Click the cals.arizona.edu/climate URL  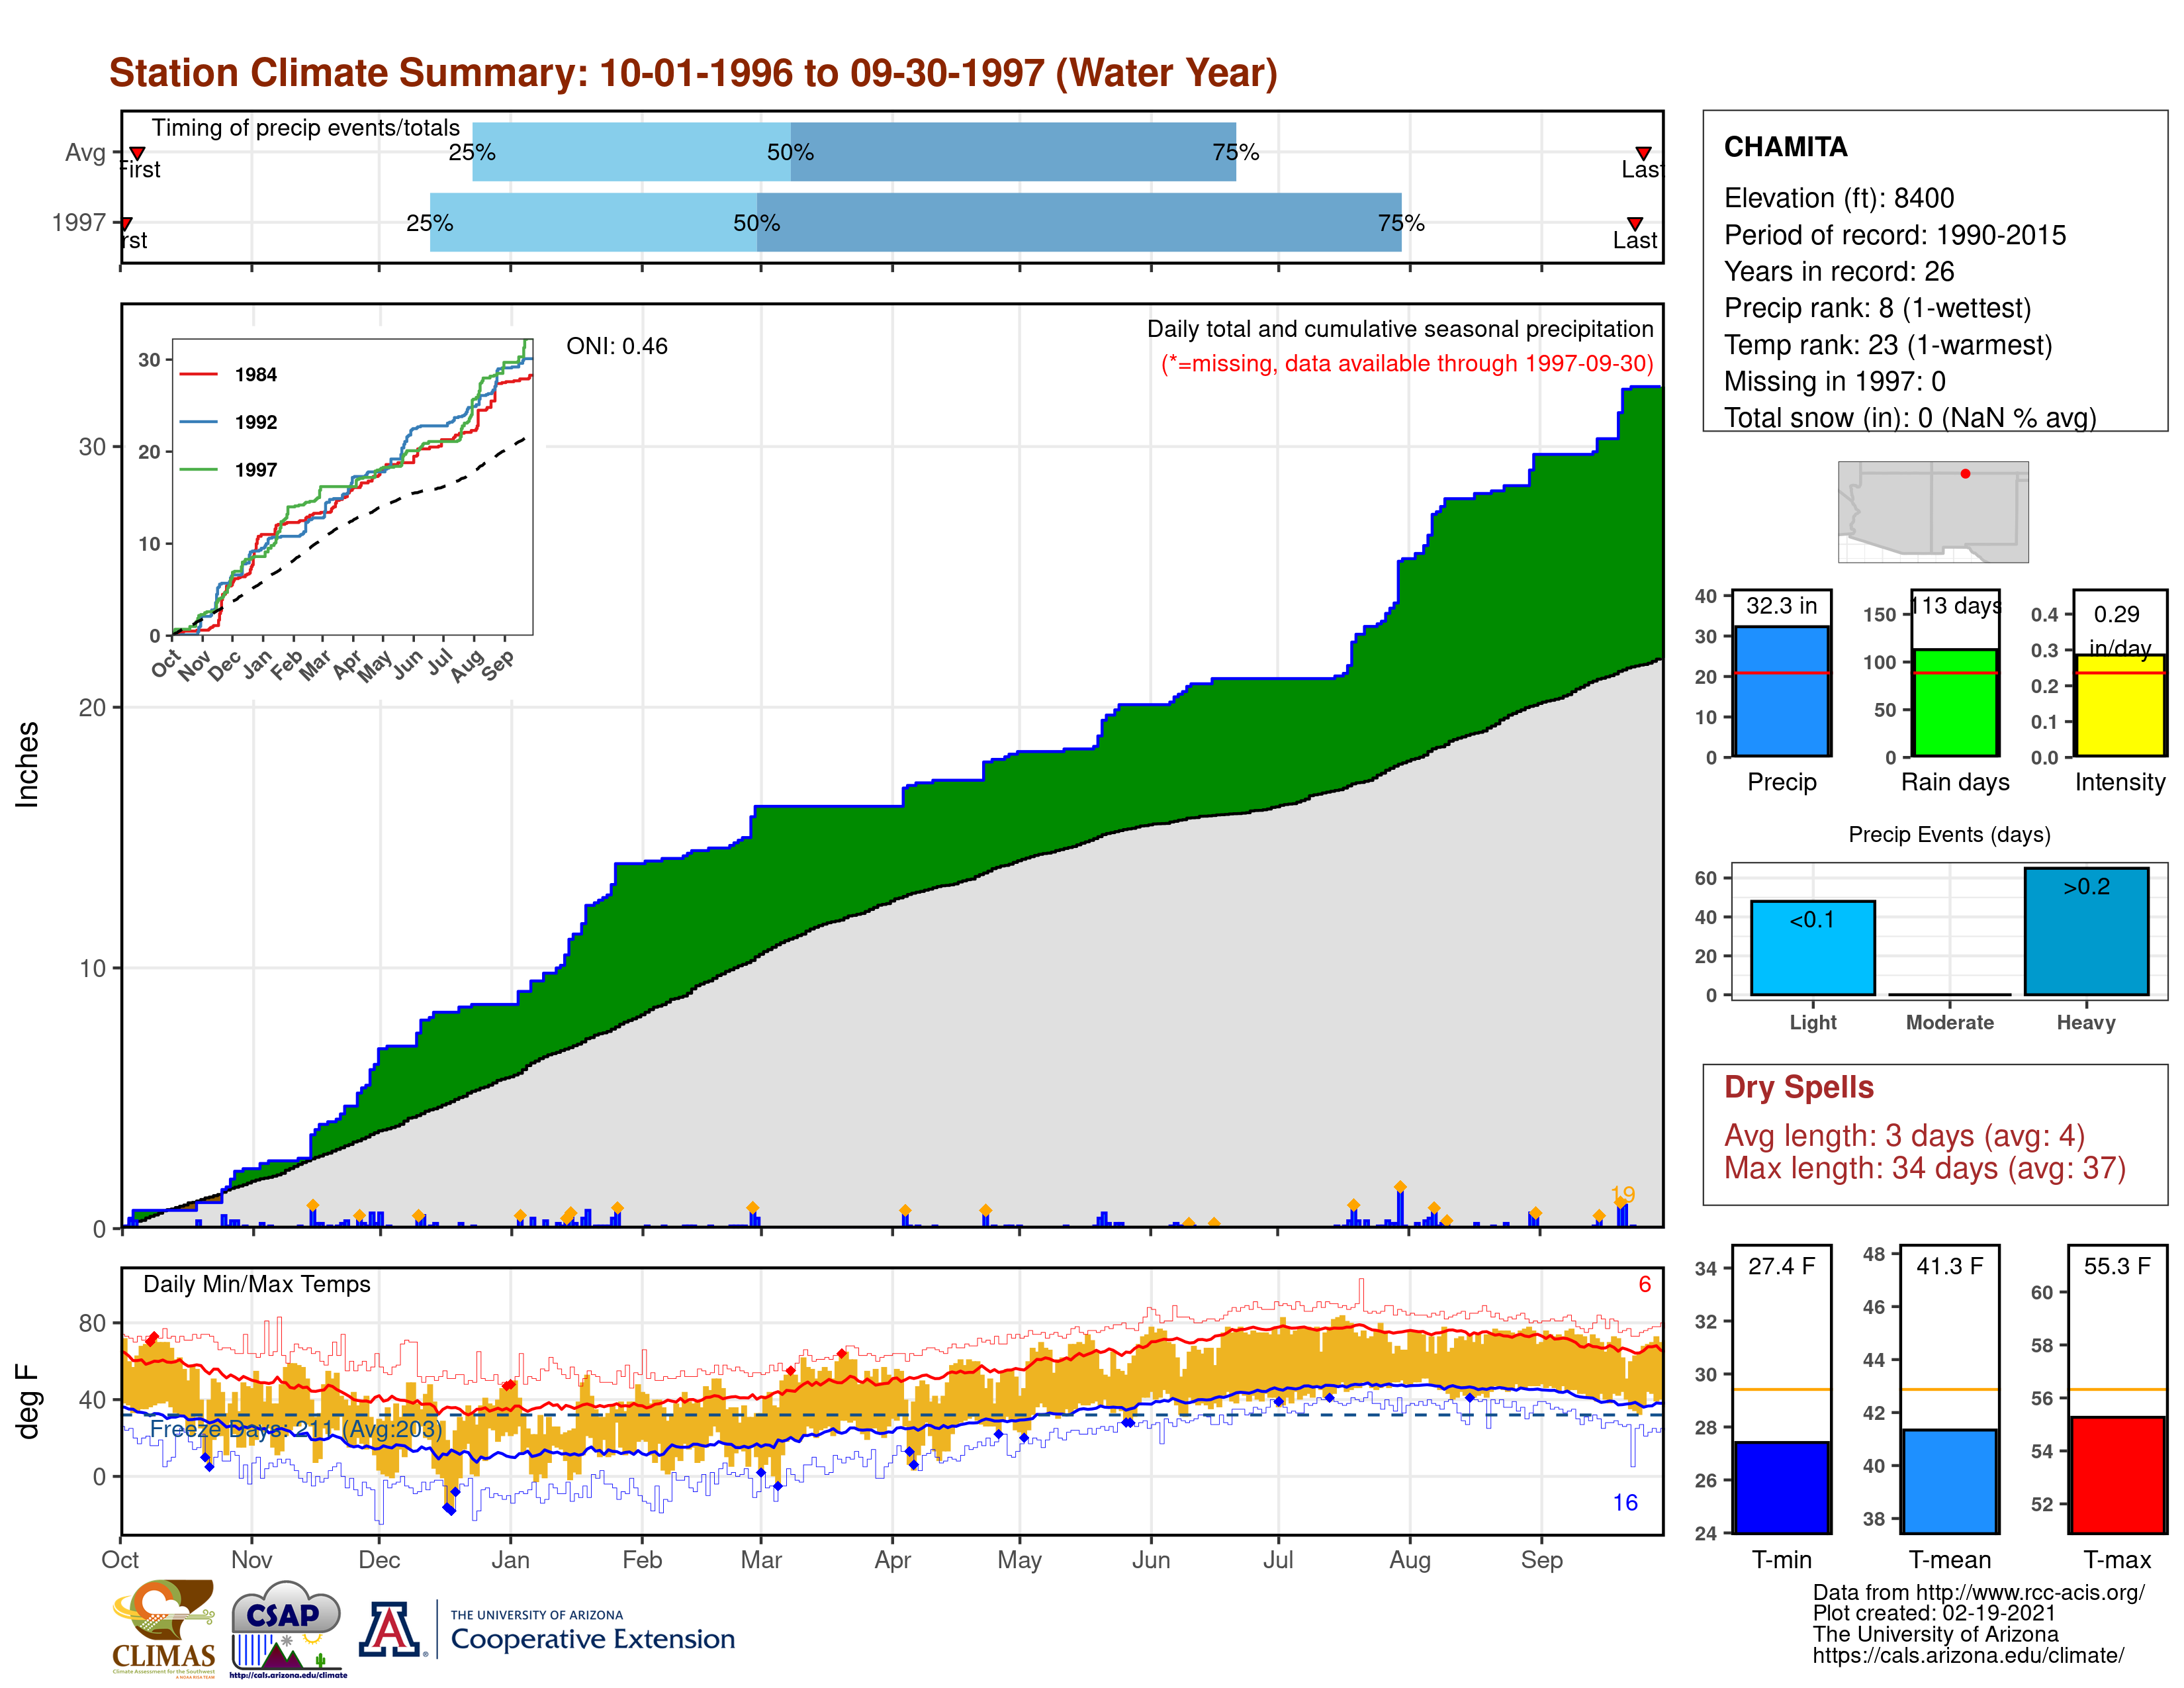point(1968,1655)
